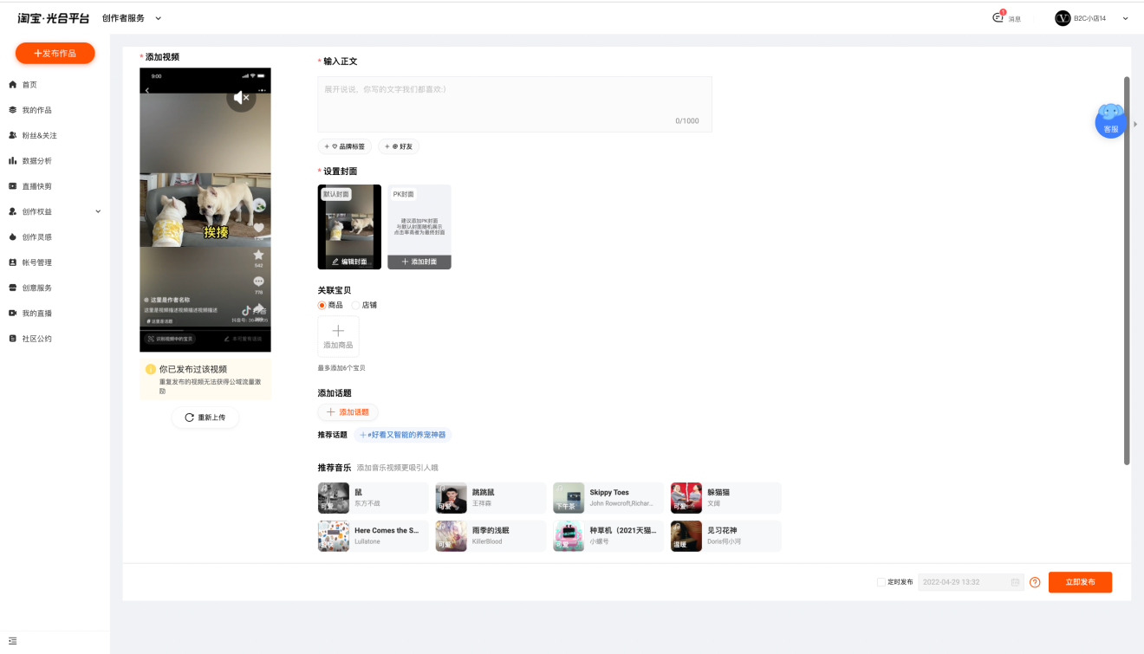The width and height of the screenshot is (1144, 654).
Task: Click the page's vertical scrollbar
Action: tap(1127, 270)
